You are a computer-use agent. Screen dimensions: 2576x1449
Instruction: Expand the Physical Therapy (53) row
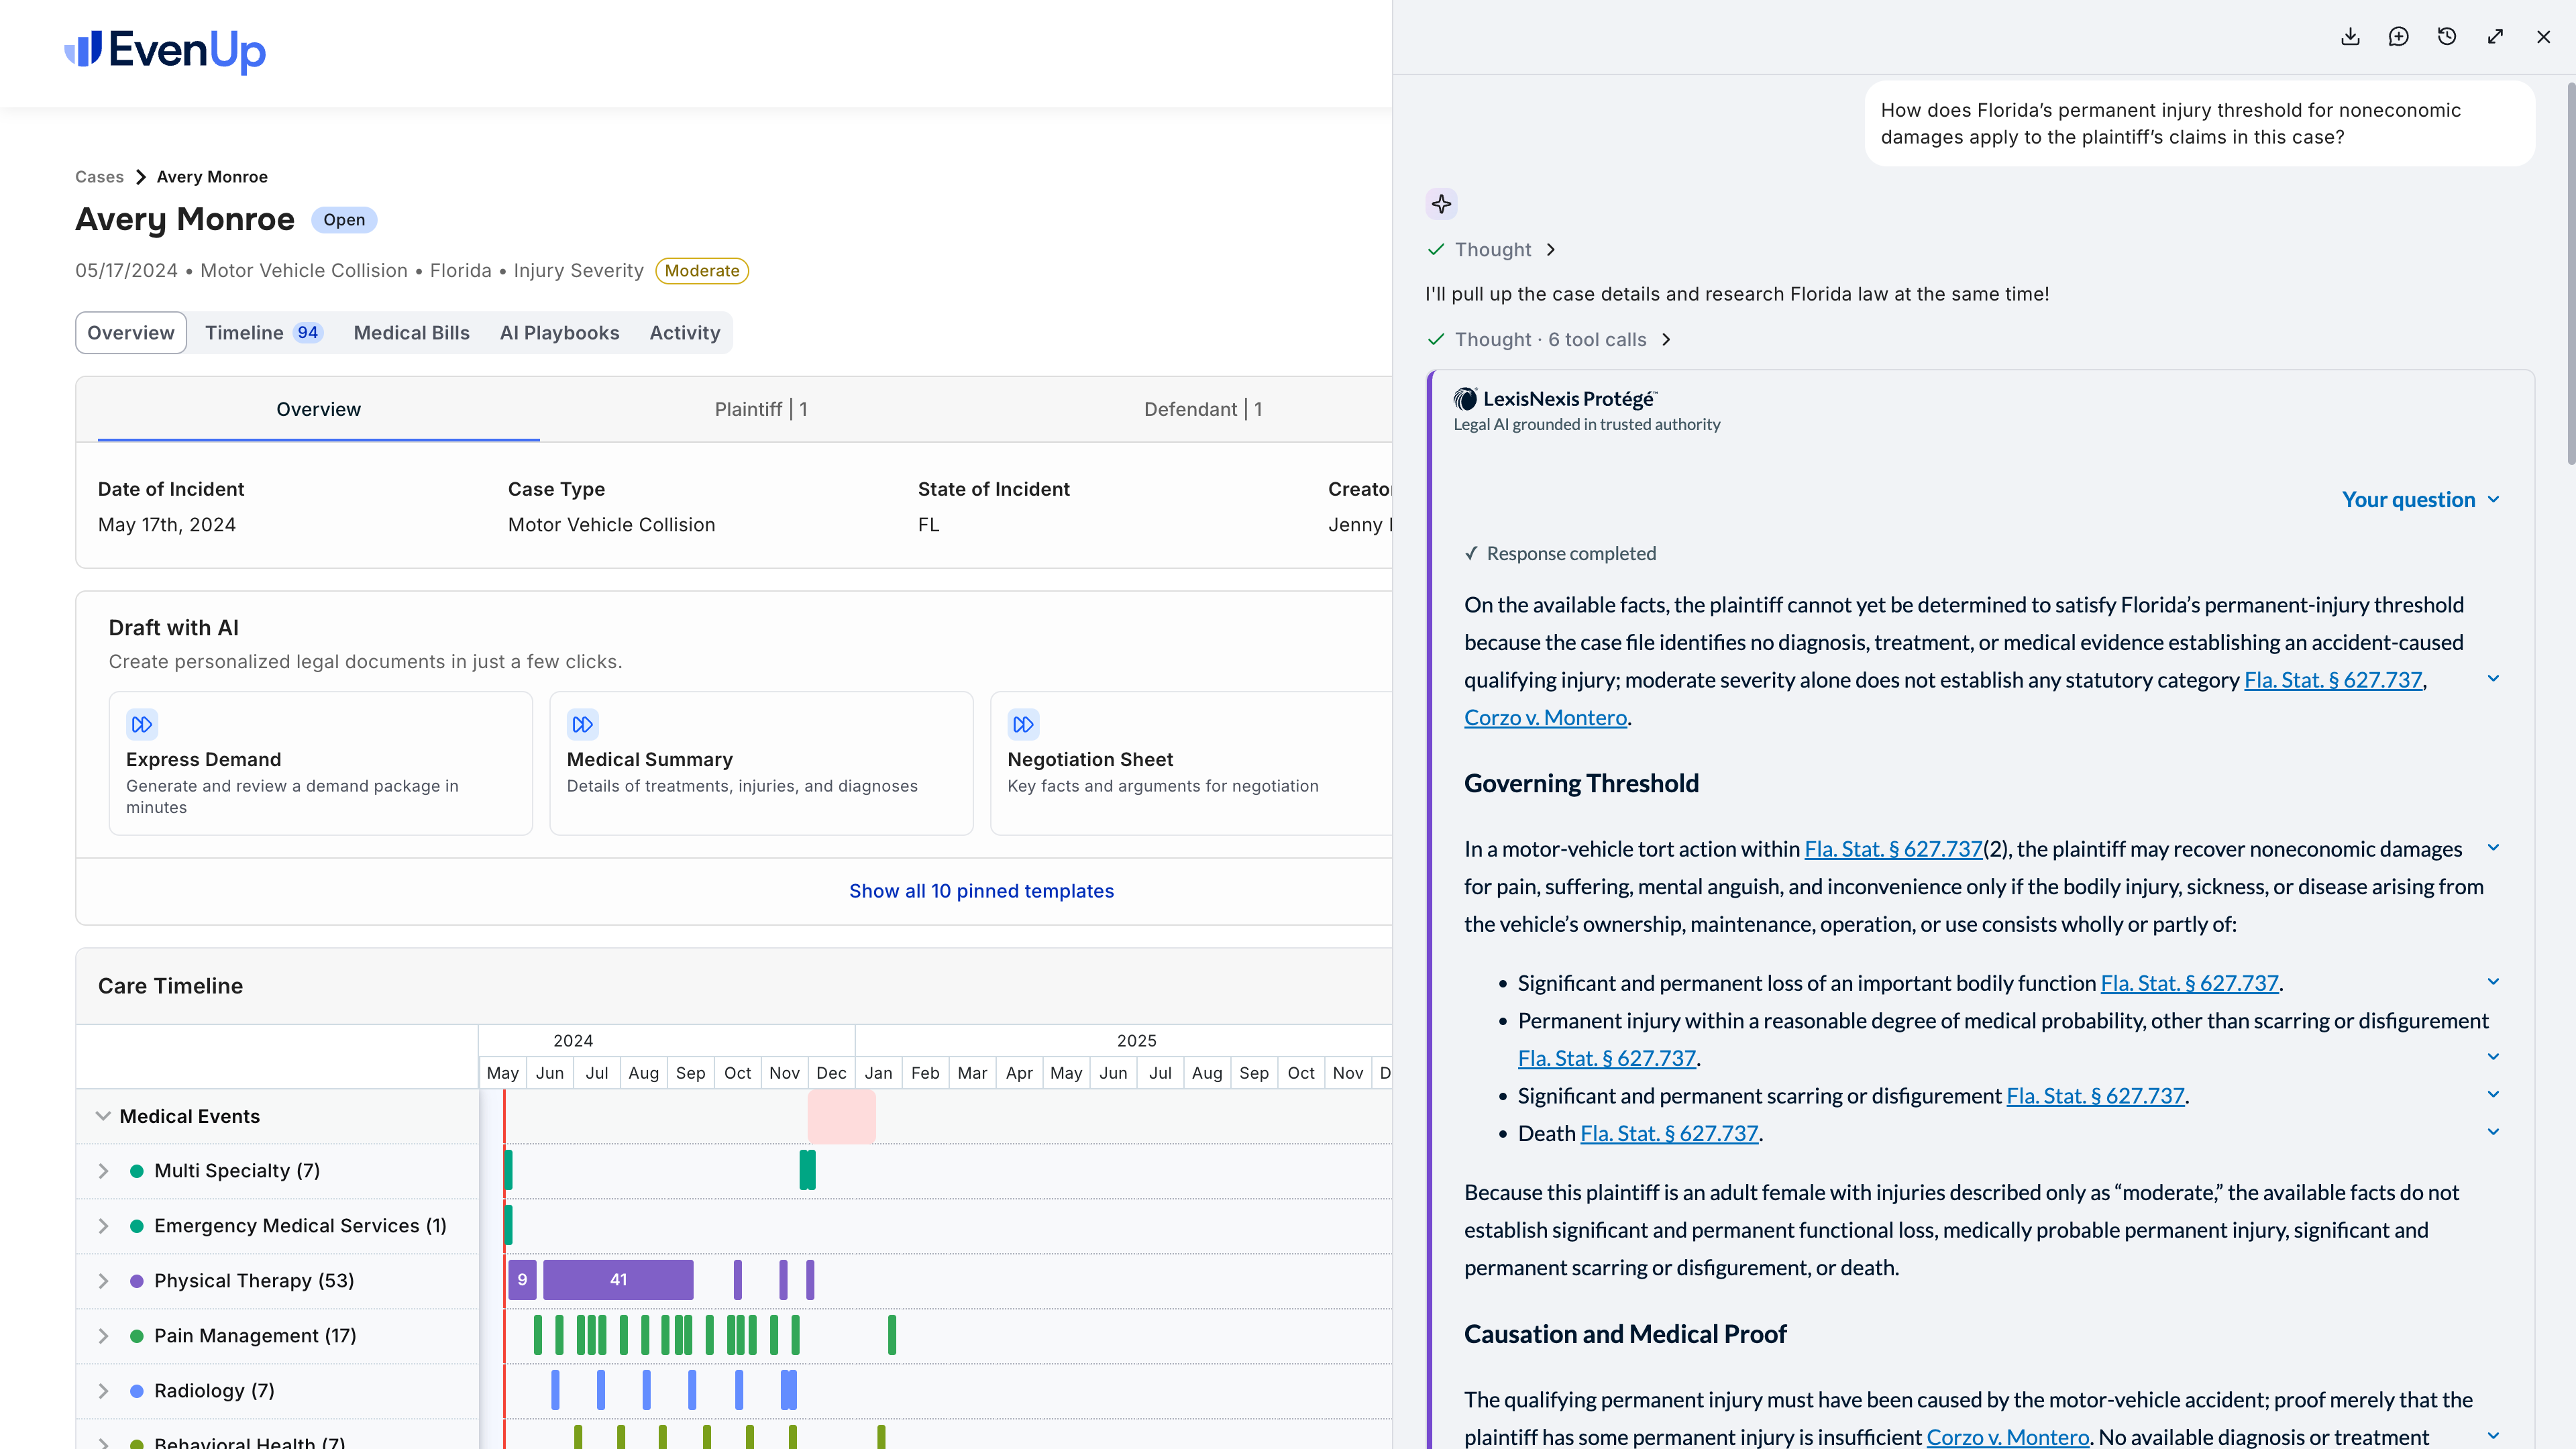(103, 1281)
